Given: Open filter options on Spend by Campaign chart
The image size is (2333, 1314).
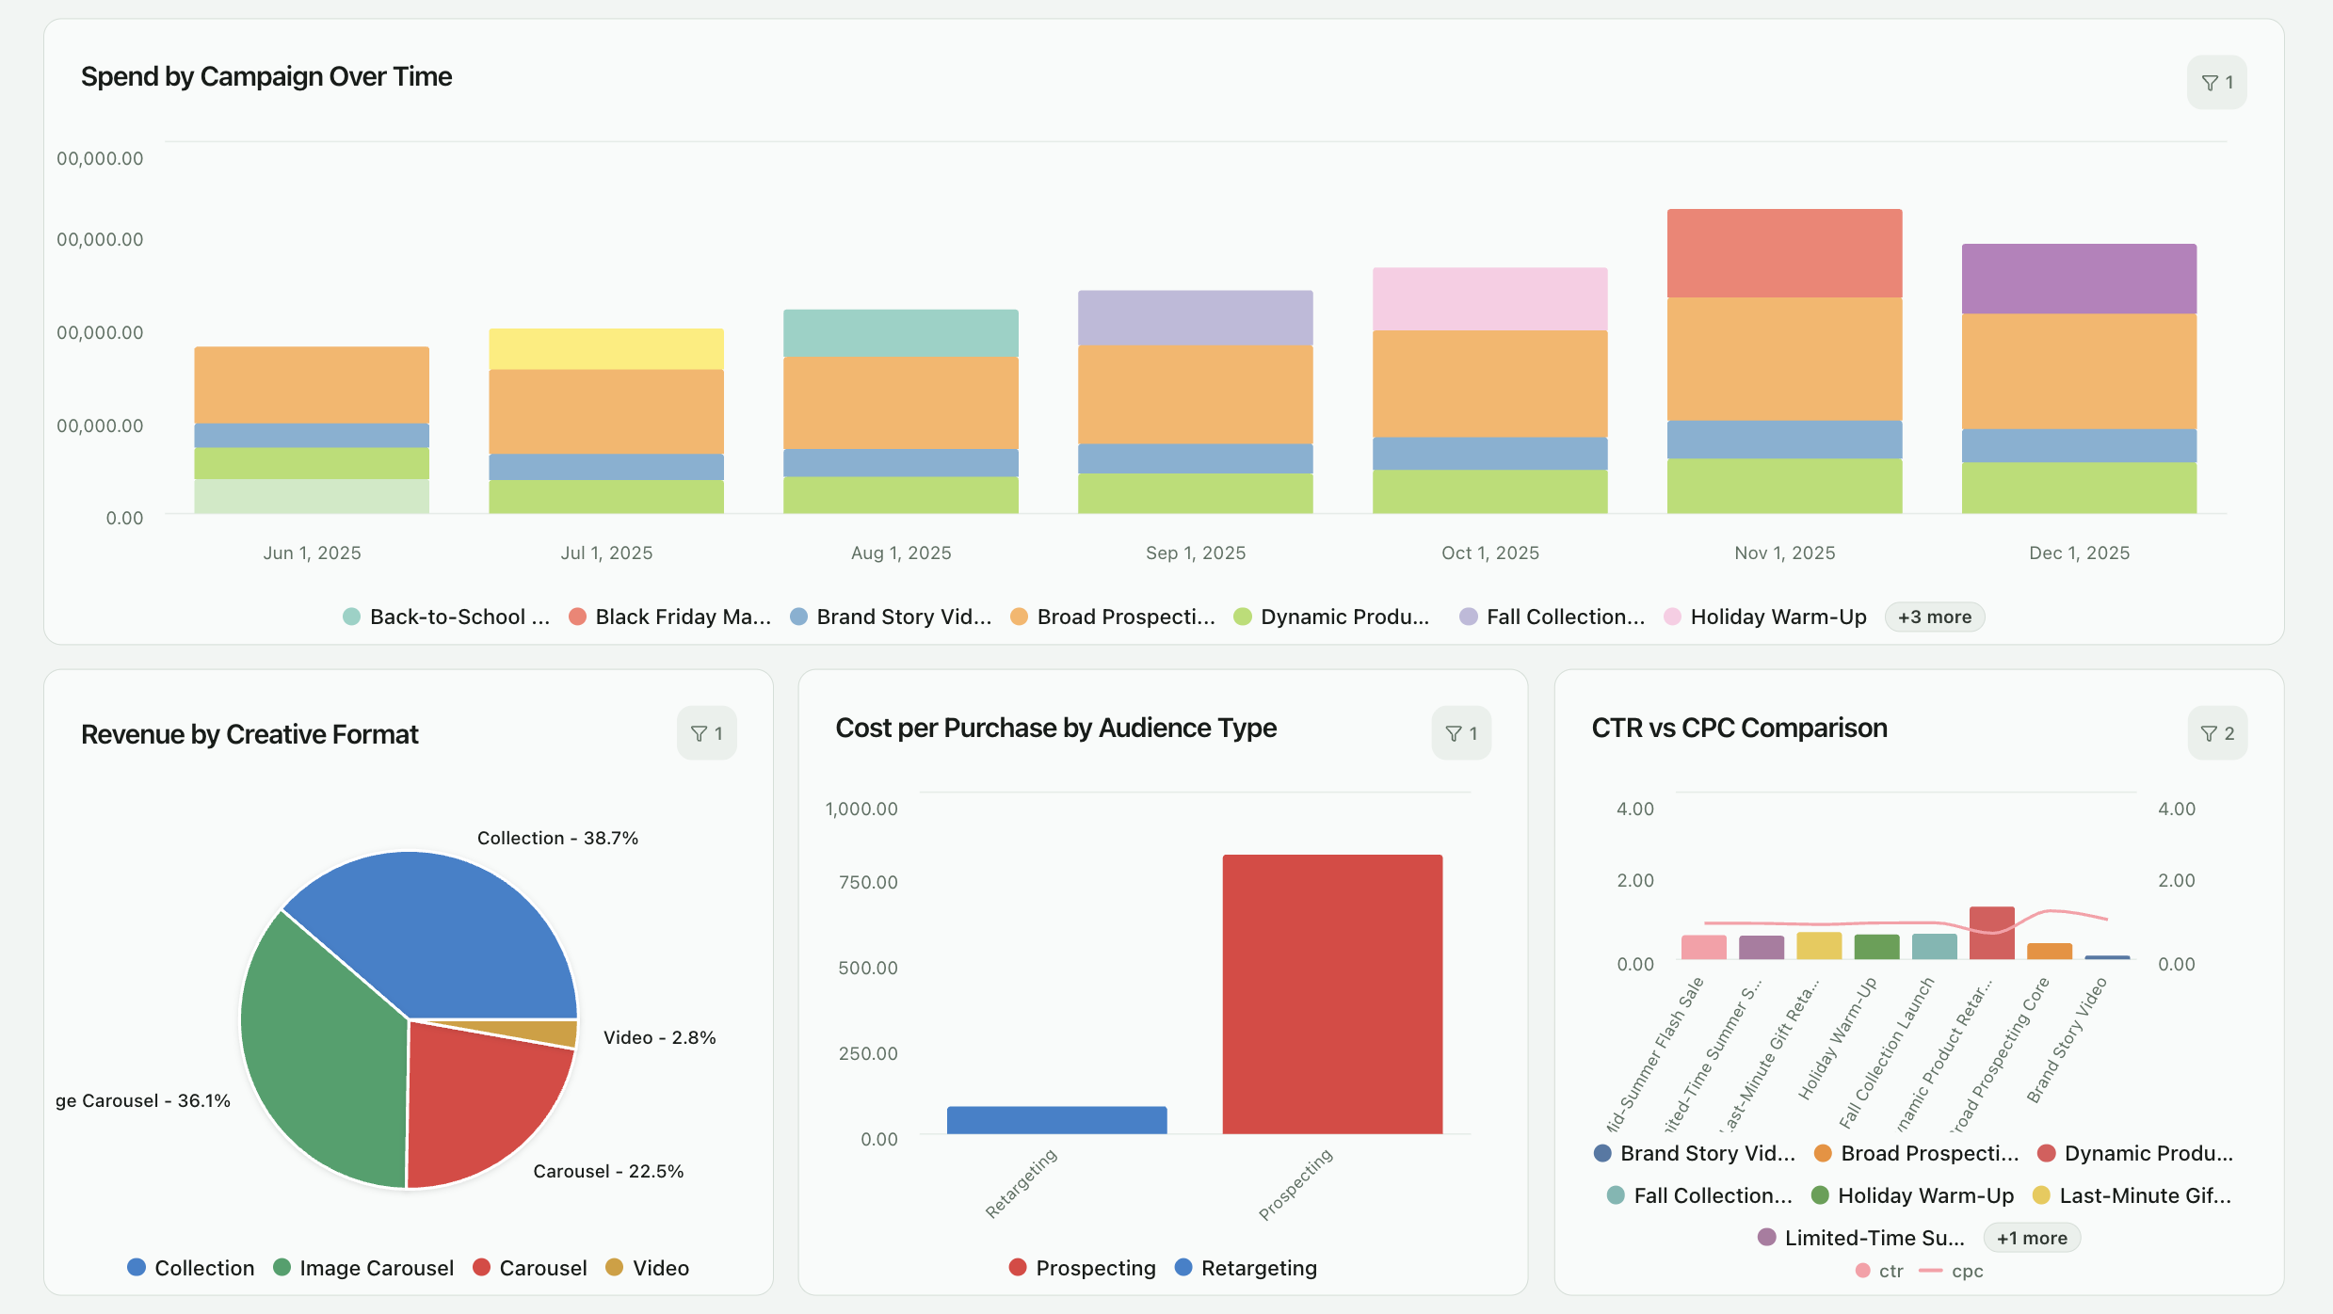Looking at the screenshot, I should click(x=2216, y=82).
